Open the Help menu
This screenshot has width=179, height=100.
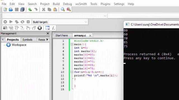131,4
